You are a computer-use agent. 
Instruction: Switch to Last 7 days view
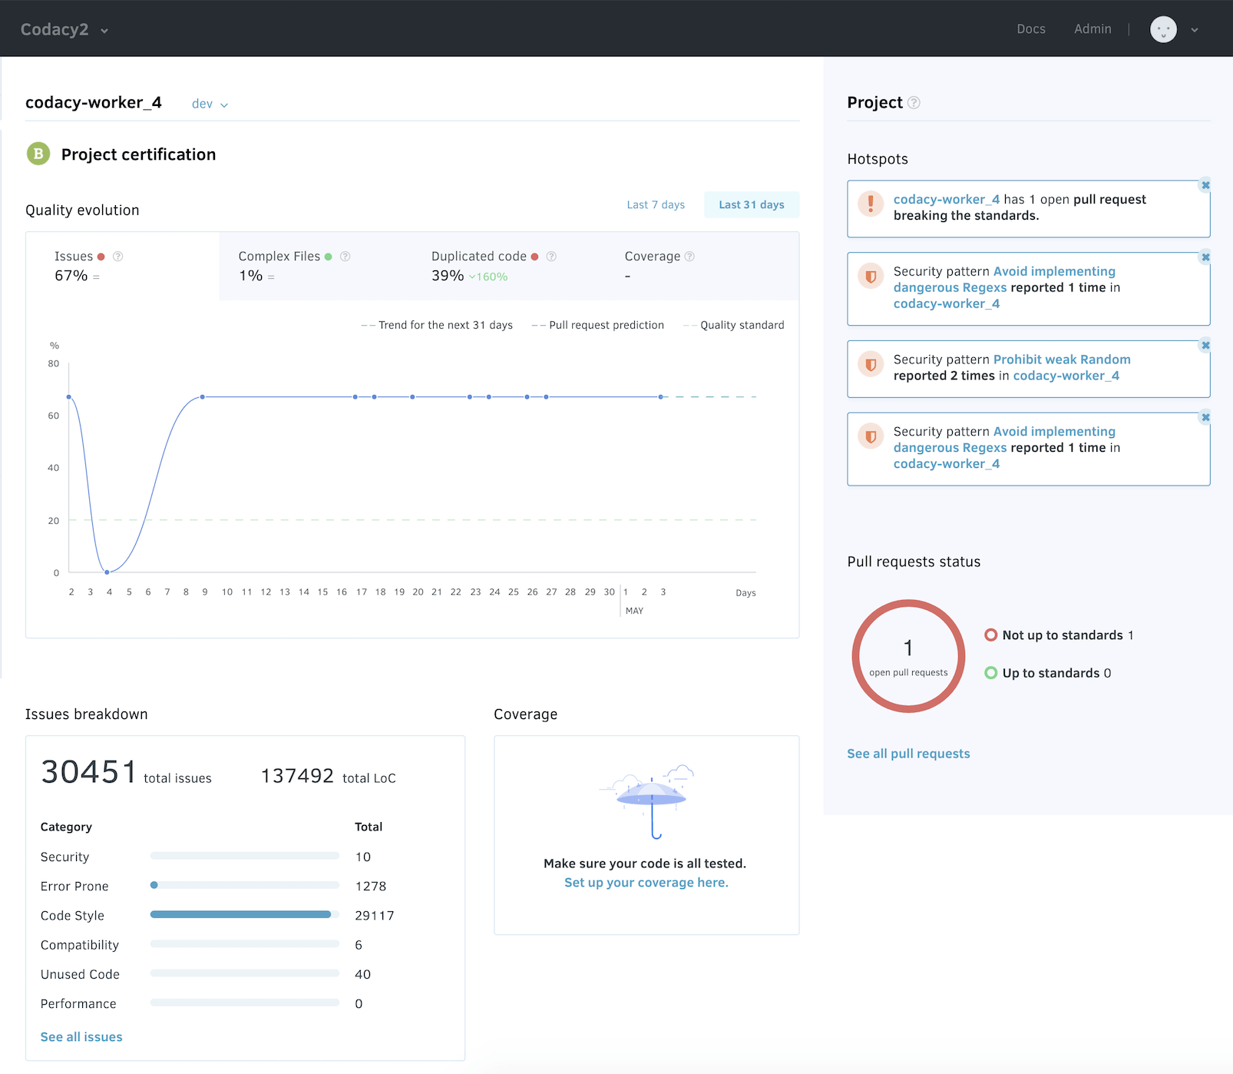coord(656,205)
